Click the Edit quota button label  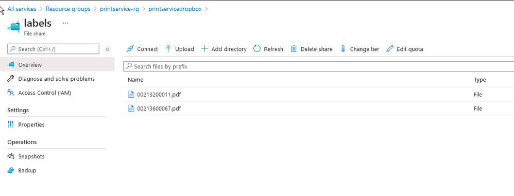click(x=410, y=49)
